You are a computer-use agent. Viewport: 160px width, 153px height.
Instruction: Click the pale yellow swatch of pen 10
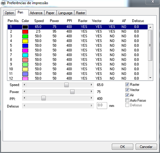click(x=25, y=69)
